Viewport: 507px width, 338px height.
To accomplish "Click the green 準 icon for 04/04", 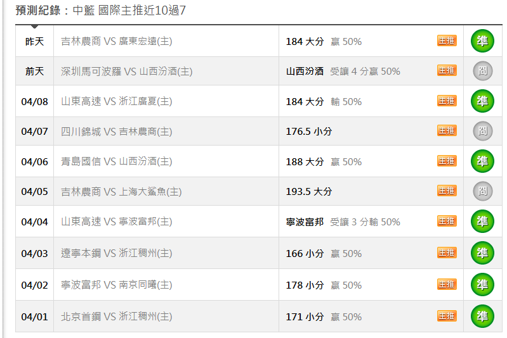I will pyautogui.click(x=482, y=222).
